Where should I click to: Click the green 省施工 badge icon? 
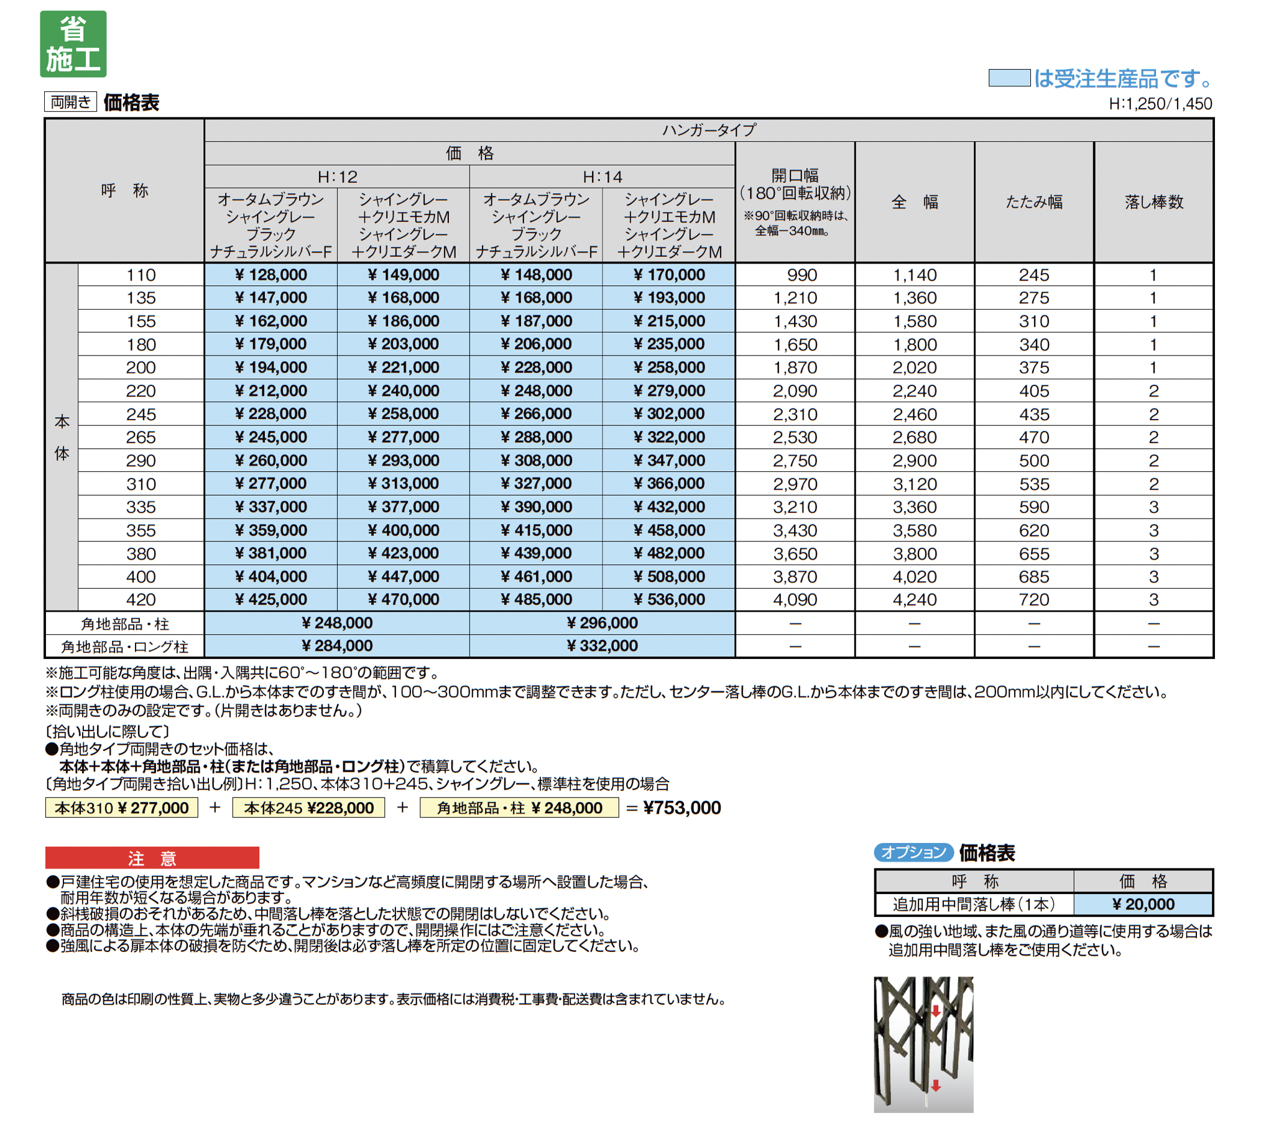pyautogui.click(x=73, y=44)
